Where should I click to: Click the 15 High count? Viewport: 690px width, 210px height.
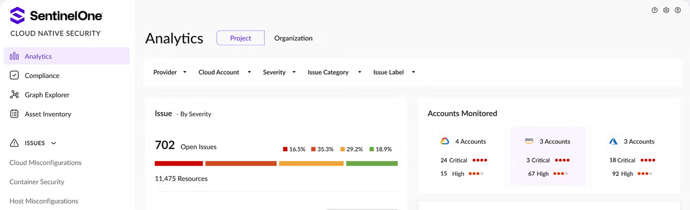[452, 173]
